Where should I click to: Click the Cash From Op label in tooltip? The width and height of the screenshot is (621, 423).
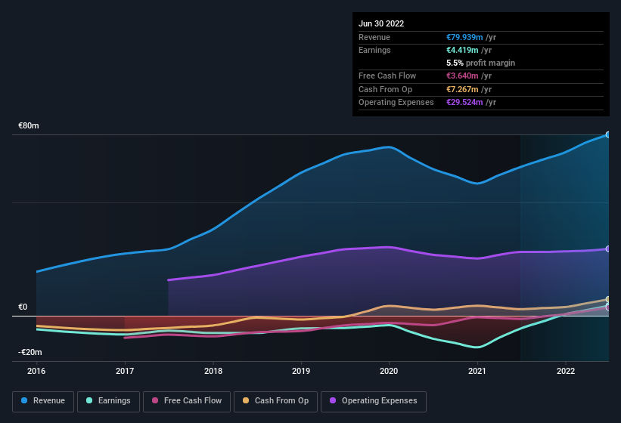click(x=385, y=89)
